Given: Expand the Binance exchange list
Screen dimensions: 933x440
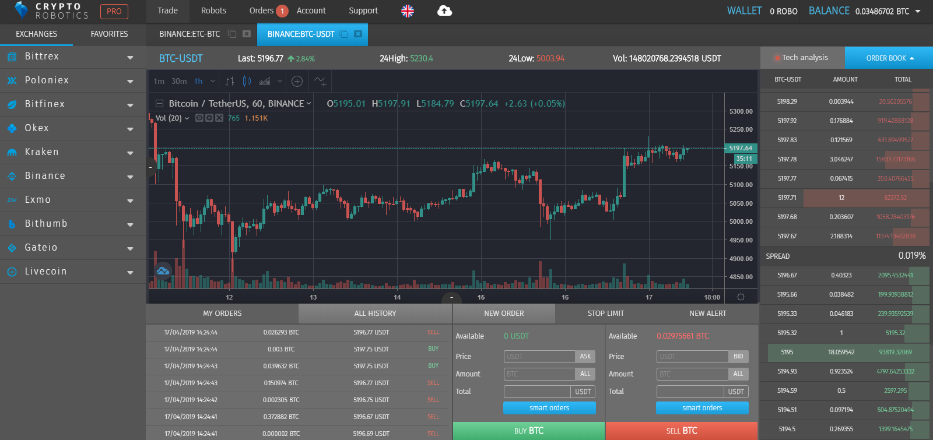Looking at the screenshot, I should 130,177.
